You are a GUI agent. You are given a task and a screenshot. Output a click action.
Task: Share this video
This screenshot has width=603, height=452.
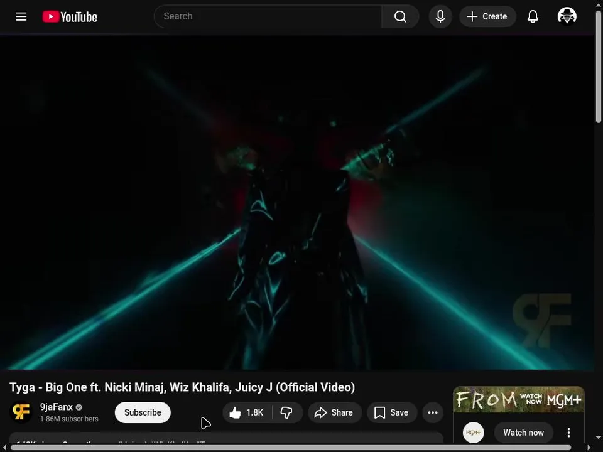334,412
